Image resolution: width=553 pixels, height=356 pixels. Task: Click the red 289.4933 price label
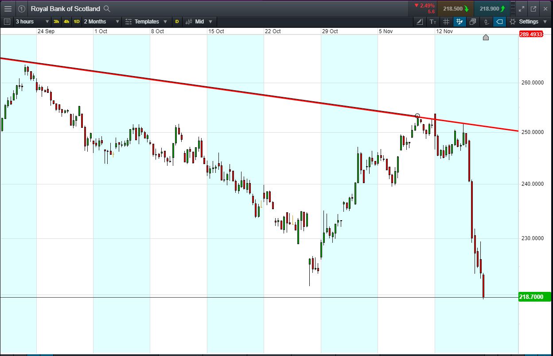(x=531, y=34)
